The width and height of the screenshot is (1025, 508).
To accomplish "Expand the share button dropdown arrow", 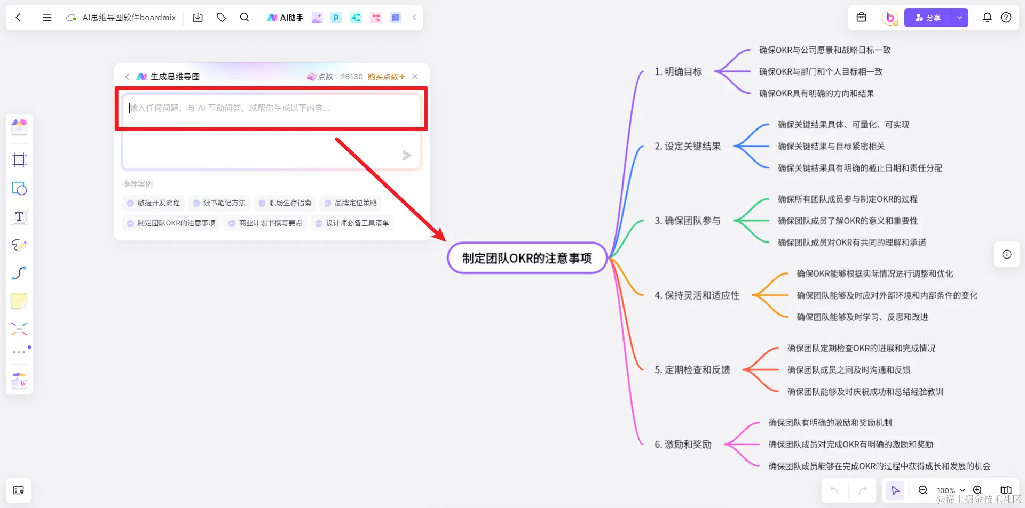I will (x=959, y=17).
